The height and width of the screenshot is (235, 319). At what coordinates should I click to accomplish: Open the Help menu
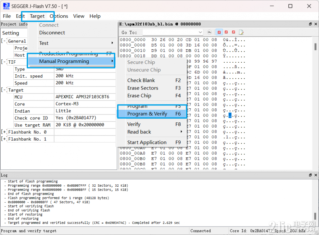(95, 16)
